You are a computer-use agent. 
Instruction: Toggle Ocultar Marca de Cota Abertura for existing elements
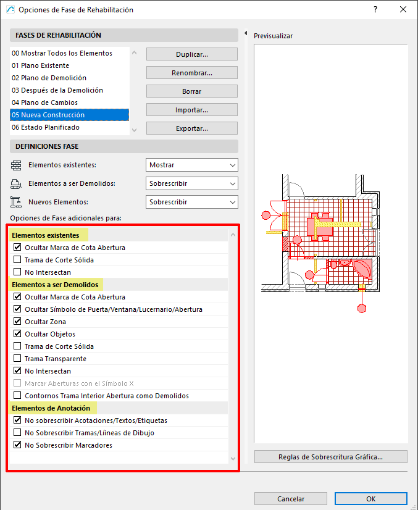tap(17, 247)
